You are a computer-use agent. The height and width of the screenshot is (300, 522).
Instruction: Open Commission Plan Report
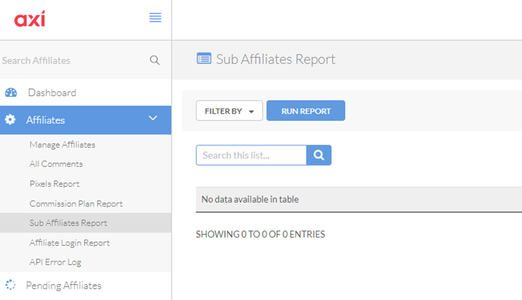[x=76, y=204]
